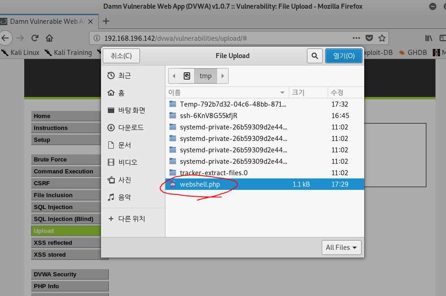Open the Brute Force menu item
The width and height of the screenshot is (446, 296).
click(x=66, y=160)
